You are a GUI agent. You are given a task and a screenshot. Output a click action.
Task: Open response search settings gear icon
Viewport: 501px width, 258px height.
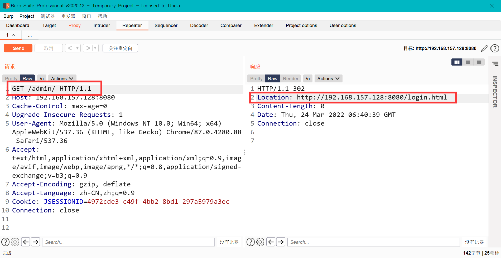pyautogui.click(x=260, y=242)
